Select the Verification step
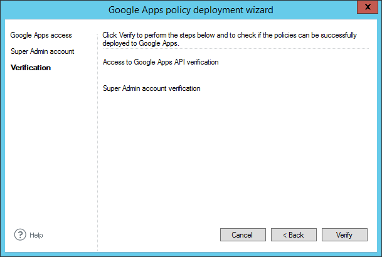The width and height of the screenshot is (382, 257). (x=31, y=68)
